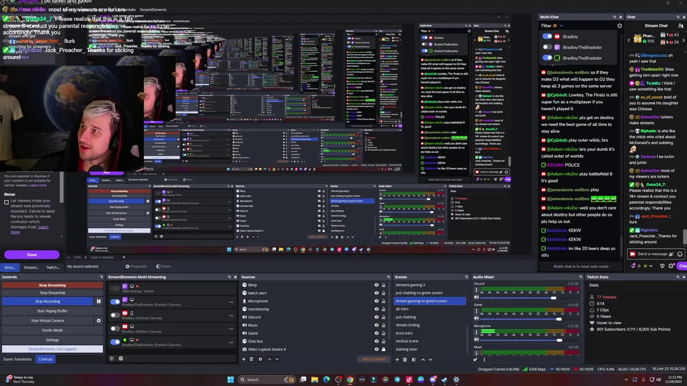
Task: Open more options for Kick BradleyTheBradster output
Action: 231,342
